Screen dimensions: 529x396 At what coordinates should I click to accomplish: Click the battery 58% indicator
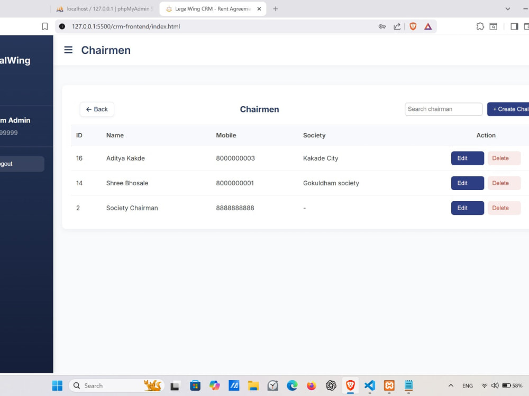point(512,385)
